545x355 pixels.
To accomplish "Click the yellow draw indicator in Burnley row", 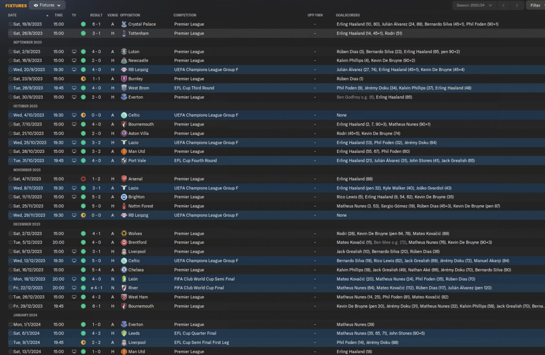I will click(83, 79).
